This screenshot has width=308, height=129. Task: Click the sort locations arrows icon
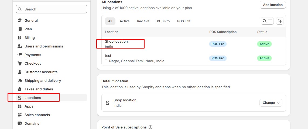280,21
